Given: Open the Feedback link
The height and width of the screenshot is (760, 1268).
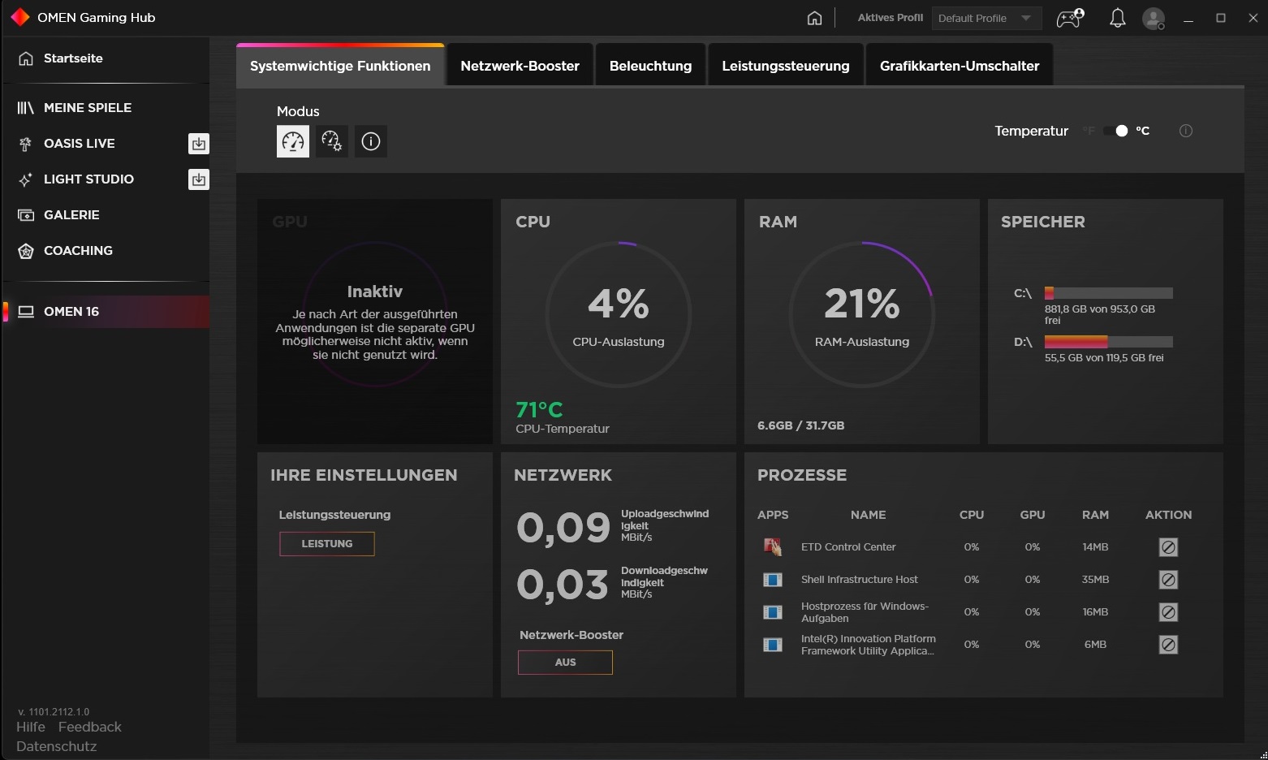Looking at the screenshot, I should coord(90,727).
